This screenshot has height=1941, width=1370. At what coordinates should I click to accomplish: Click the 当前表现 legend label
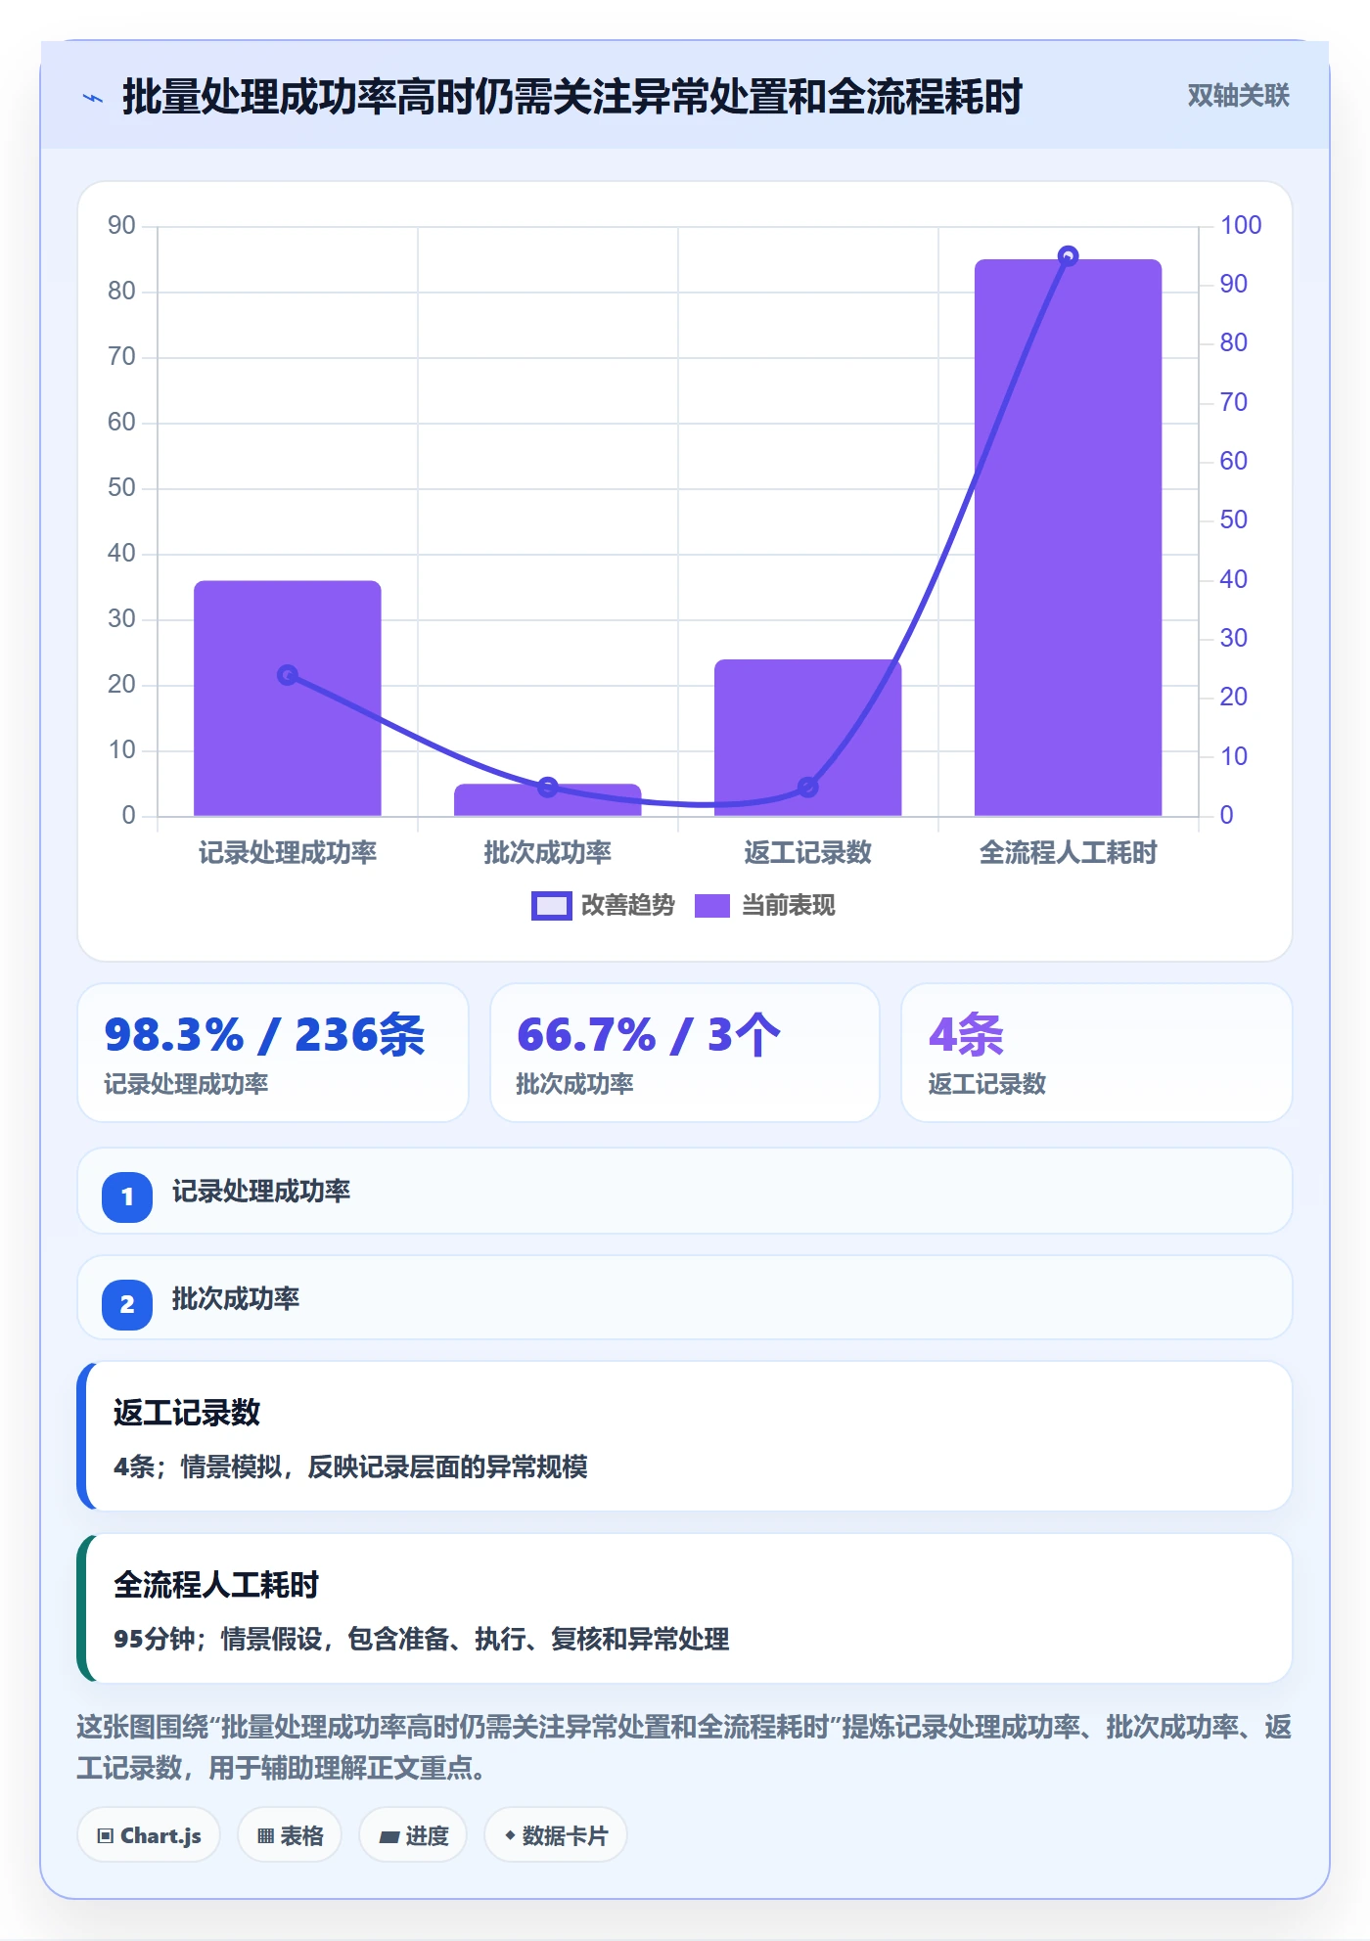coord(788,906)
